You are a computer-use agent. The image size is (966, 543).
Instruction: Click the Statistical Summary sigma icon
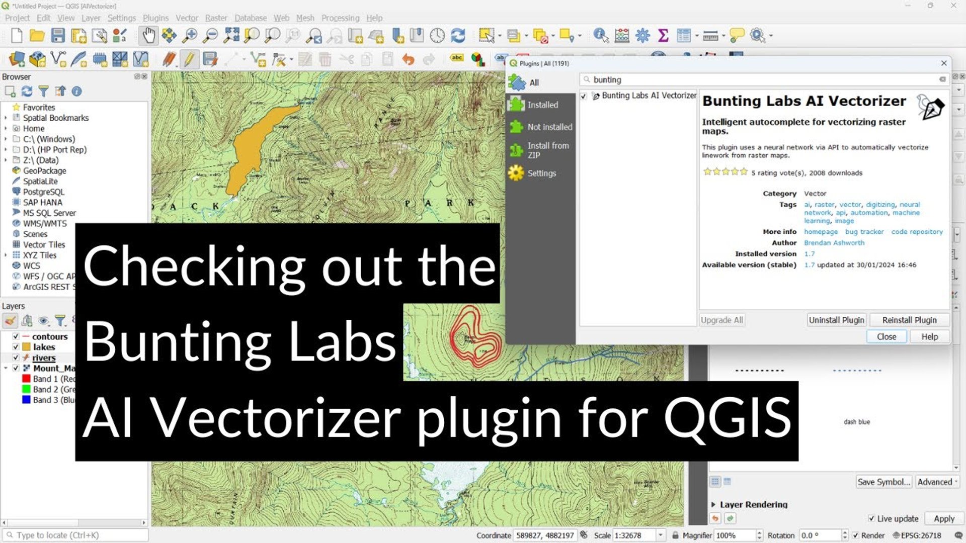[x=663, y=36]
